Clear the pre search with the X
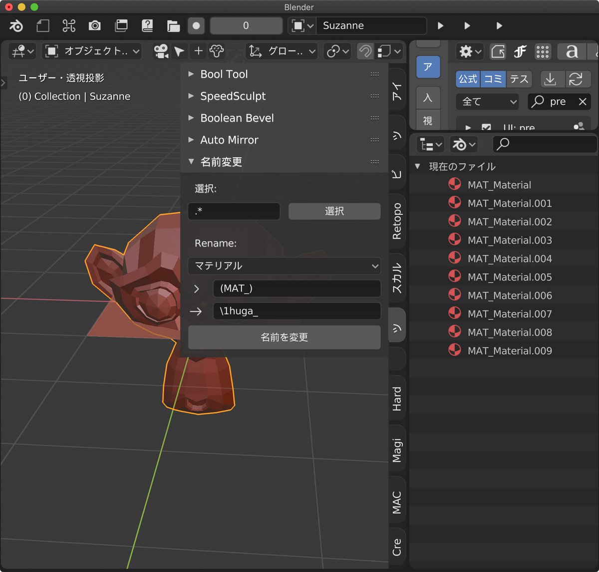The width and height of the screenshot is (599, 572). (x=582, y=102)
